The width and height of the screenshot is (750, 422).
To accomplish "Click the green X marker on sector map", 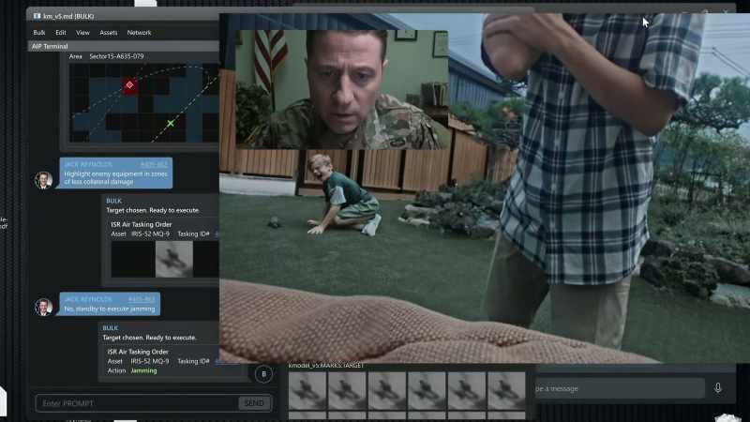I will pyautogui.click(x=171, y=124).
